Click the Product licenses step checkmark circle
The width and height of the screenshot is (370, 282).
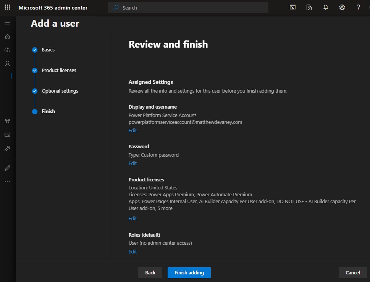point(35,70)
